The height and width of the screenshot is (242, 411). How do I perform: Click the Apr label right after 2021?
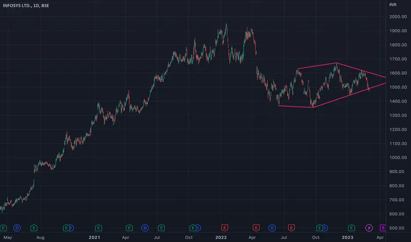pos(126,238)
